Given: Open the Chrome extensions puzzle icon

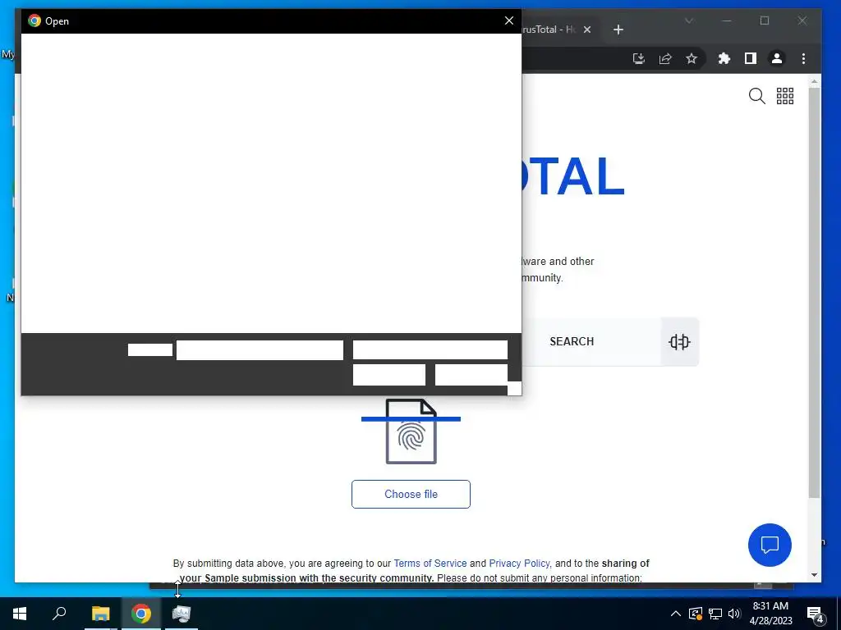Looking at the screenshot, I should coord(724,58).
